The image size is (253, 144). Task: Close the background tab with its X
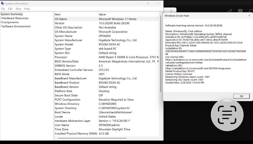171,11
